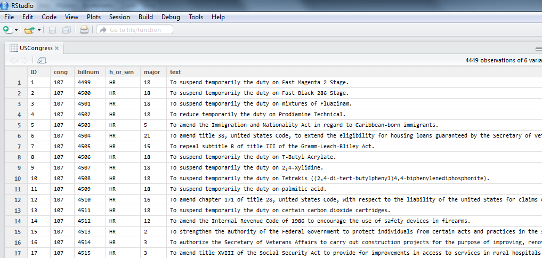Screen dimensions: 542x258
Task: Click major value 12 in row 14
Action: 153,221
